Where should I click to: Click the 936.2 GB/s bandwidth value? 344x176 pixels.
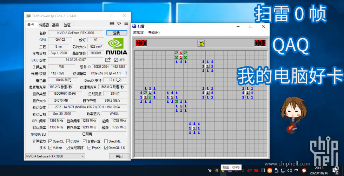tap(112, 100)
